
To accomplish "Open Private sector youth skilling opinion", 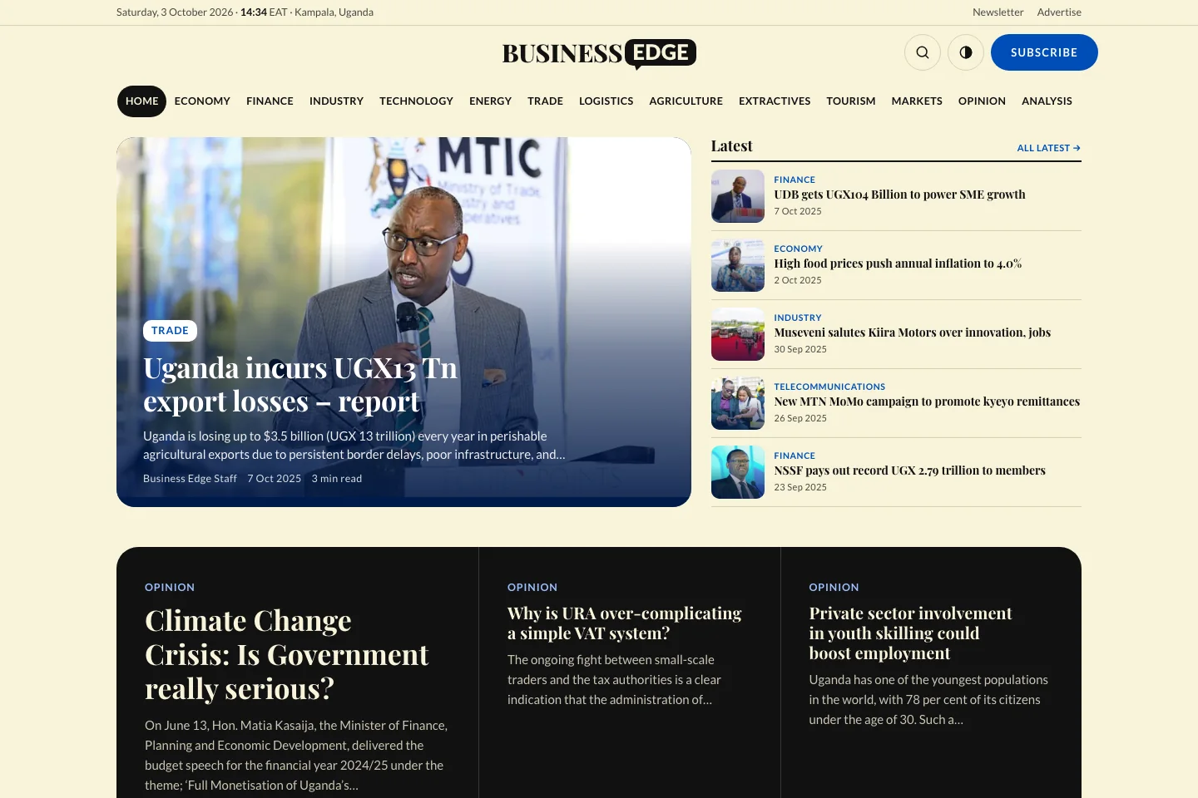I will click(910, 633).
